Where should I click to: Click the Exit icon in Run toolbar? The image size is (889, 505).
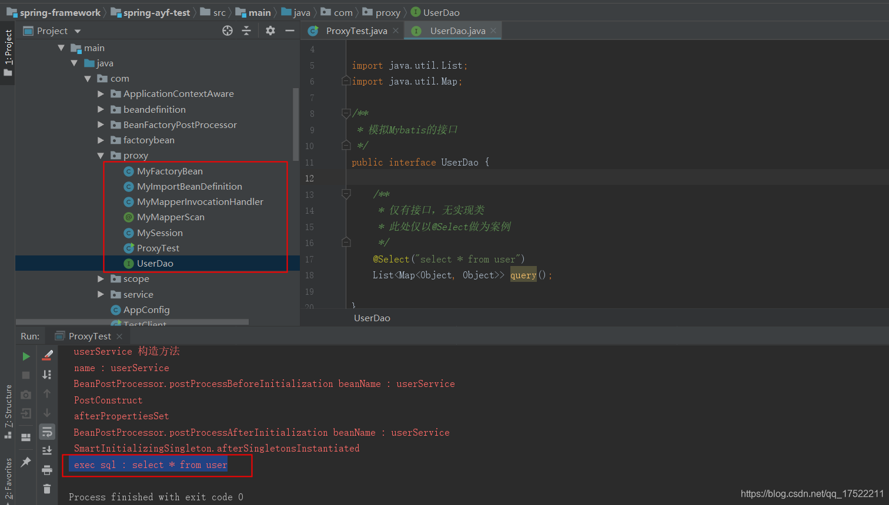click(26, 413)
